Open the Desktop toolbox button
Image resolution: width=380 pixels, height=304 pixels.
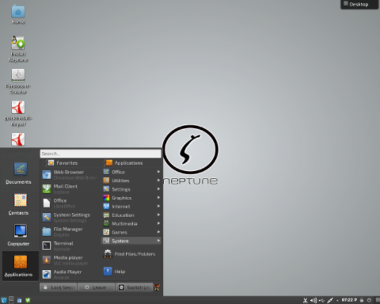359,4
